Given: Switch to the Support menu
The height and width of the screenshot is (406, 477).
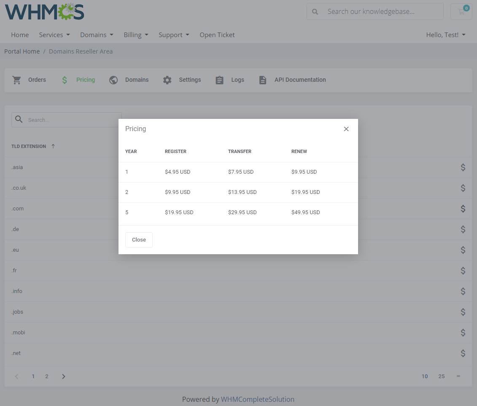Looking at the screenshot, I should coord(174,35).
